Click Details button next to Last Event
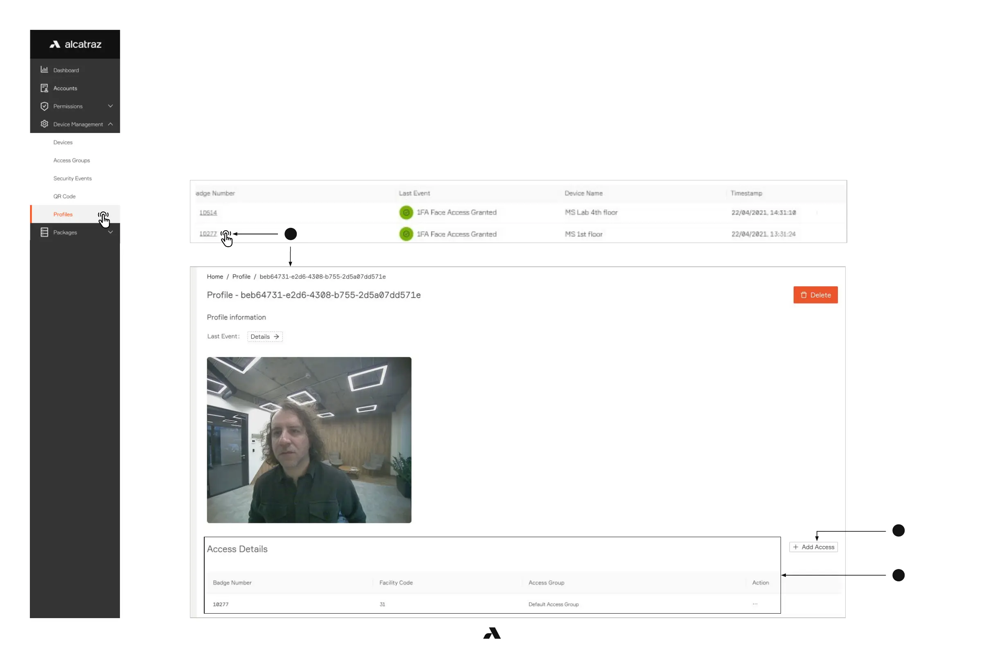Image resolution: width=1002 pixels, height=648 pixels. [x=264, y=337]
